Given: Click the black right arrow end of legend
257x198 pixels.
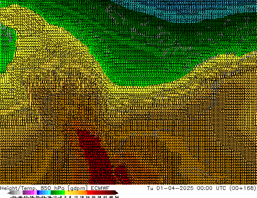Looking at the screenshot, I should click(x=117, y=192).
